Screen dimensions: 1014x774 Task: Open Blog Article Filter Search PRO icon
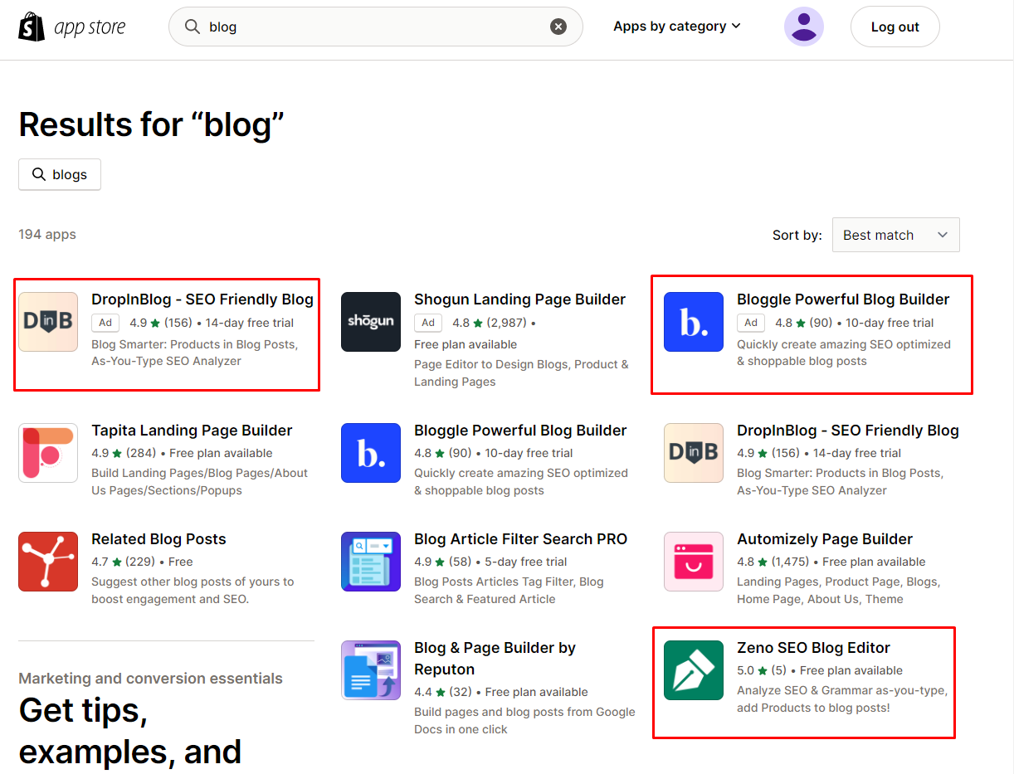(371, 562)
